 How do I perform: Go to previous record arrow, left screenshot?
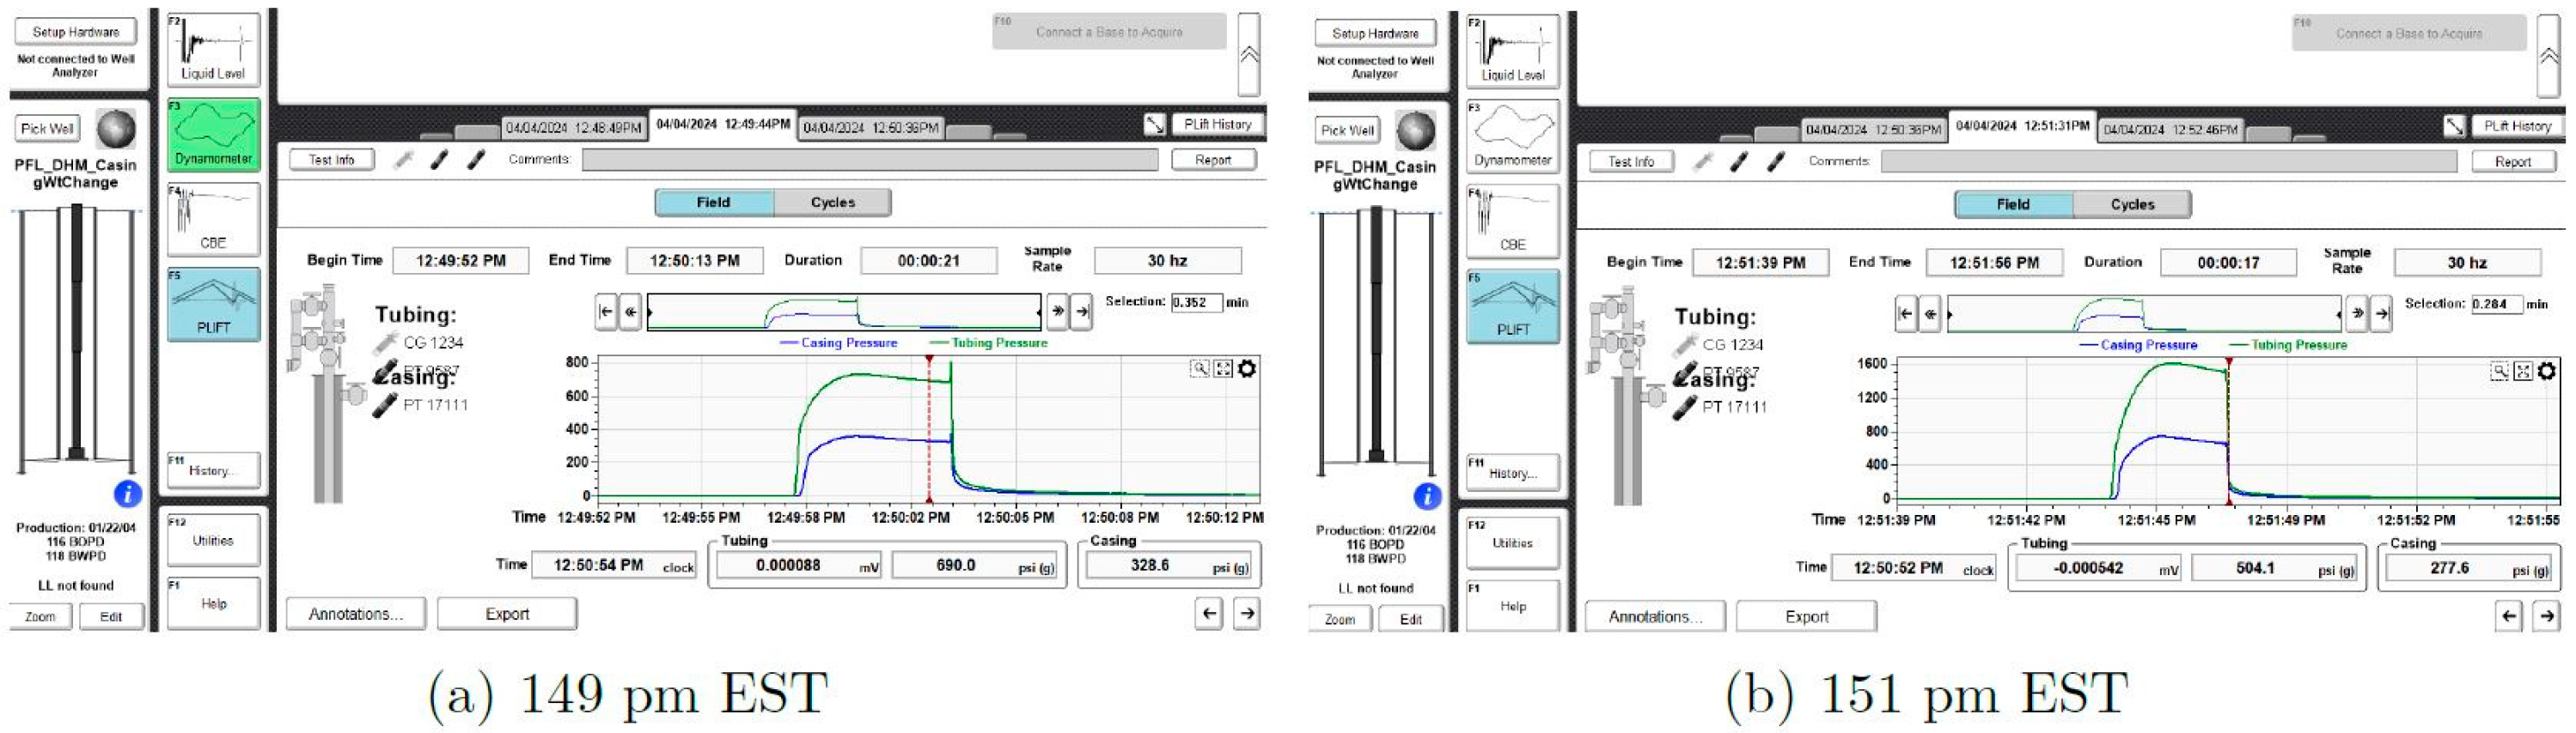point(1209,613)
